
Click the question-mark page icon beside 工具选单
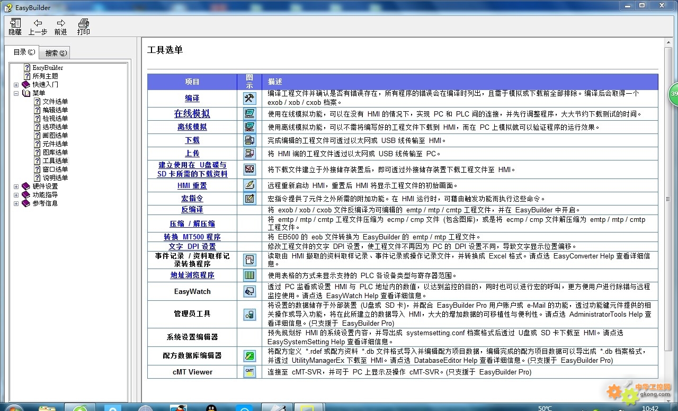pos(37,161)
